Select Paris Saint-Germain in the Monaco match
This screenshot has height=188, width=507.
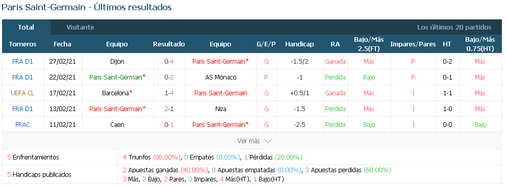pos(117,77)
